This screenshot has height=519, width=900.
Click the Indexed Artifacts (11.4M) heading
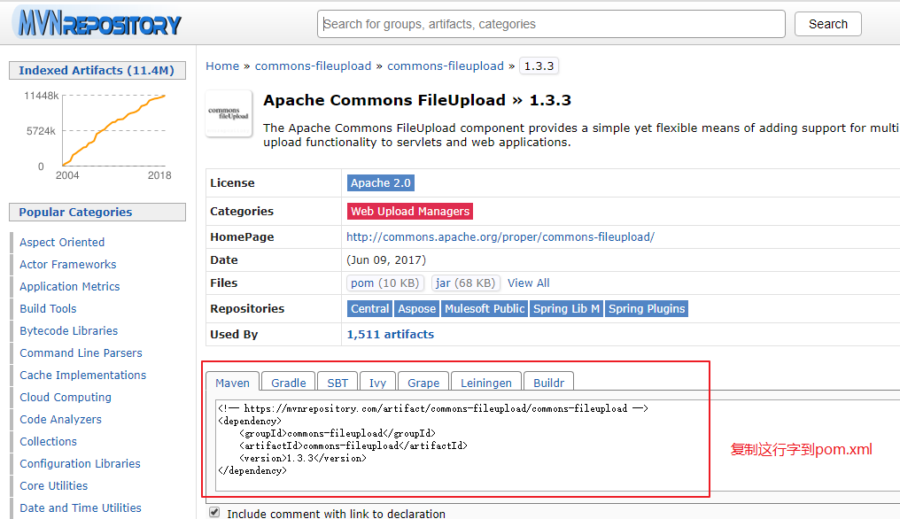point(97,70)
